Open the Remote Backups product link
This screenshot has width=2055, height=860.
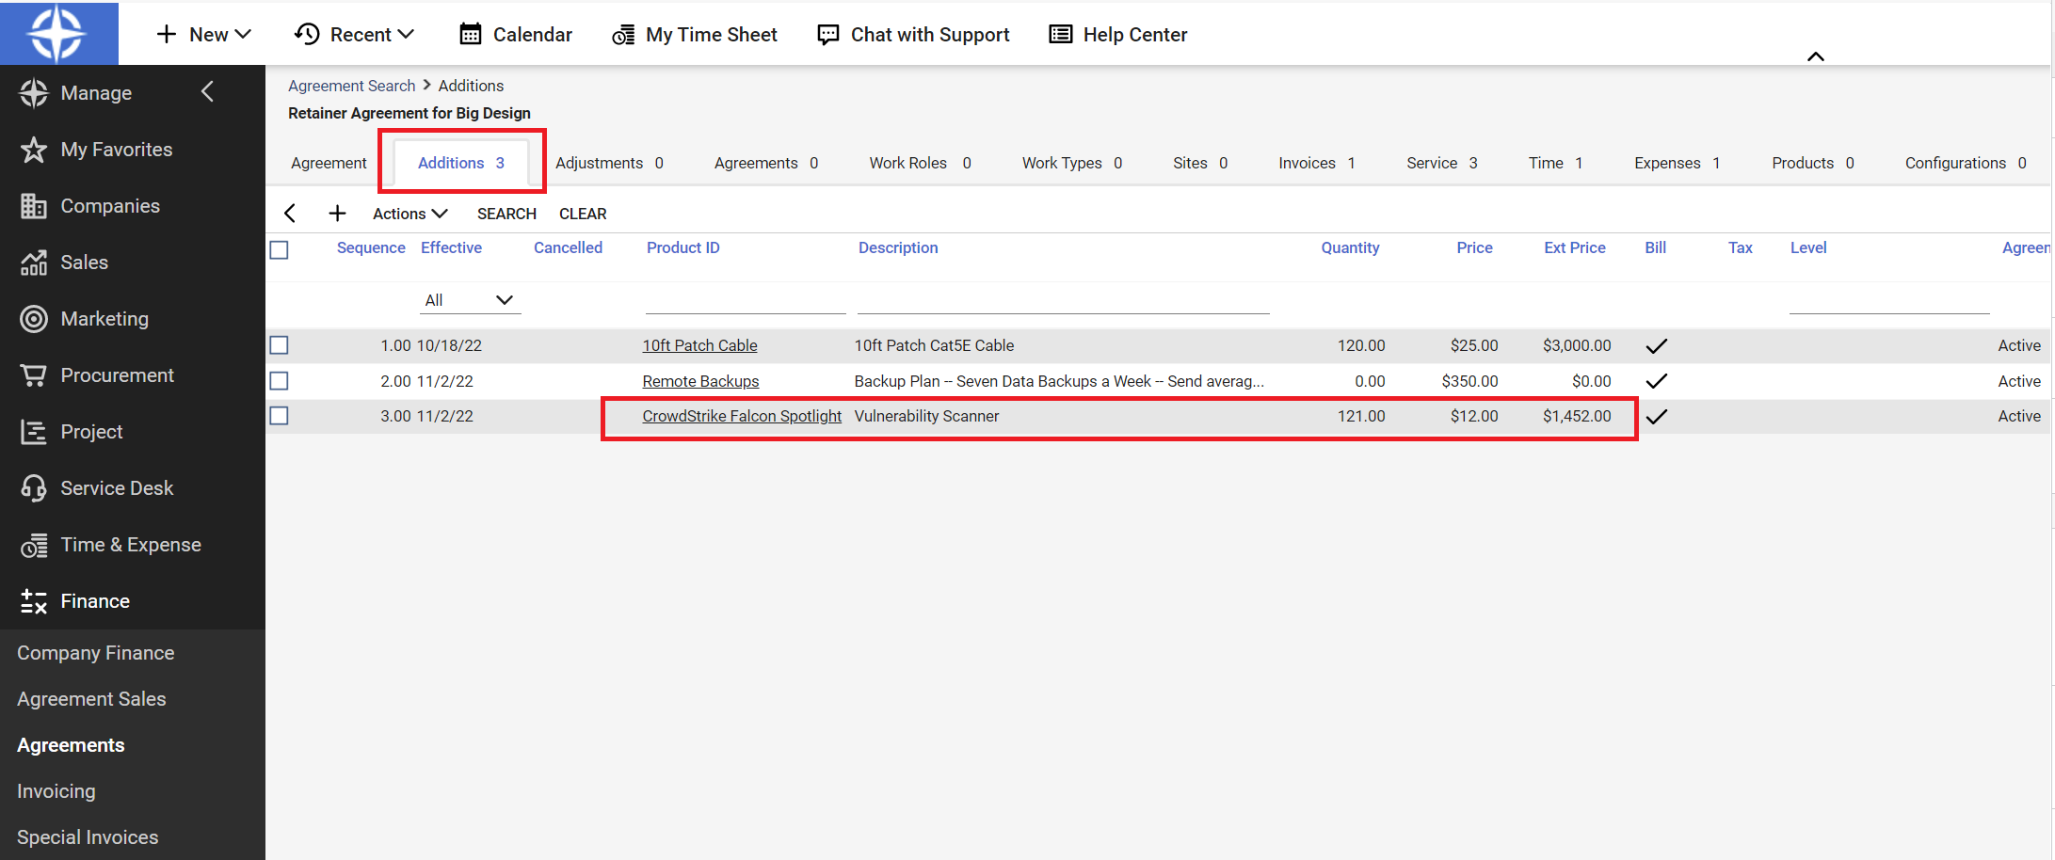pyautogui.click(x=700, y=381)
